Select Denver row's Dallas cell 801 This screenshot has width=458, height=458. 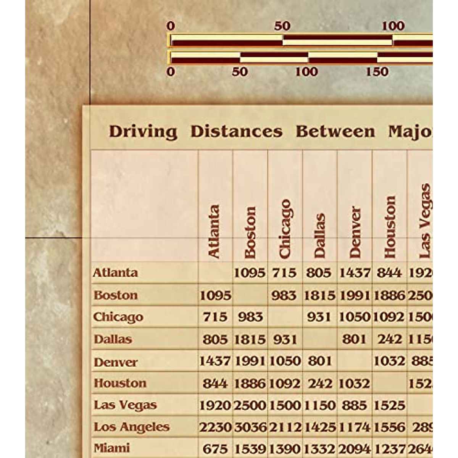(319, 361)
